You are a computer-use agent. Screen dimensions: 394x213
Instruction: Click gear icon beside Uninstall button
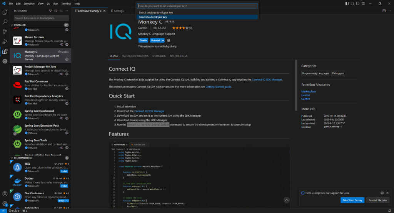tap(169, 40)
